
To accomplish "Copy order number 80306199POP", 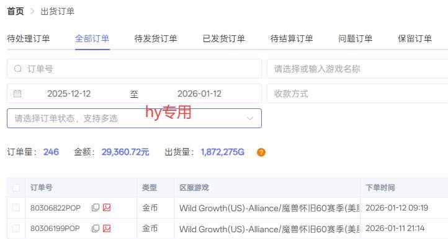I will point(96,228).
